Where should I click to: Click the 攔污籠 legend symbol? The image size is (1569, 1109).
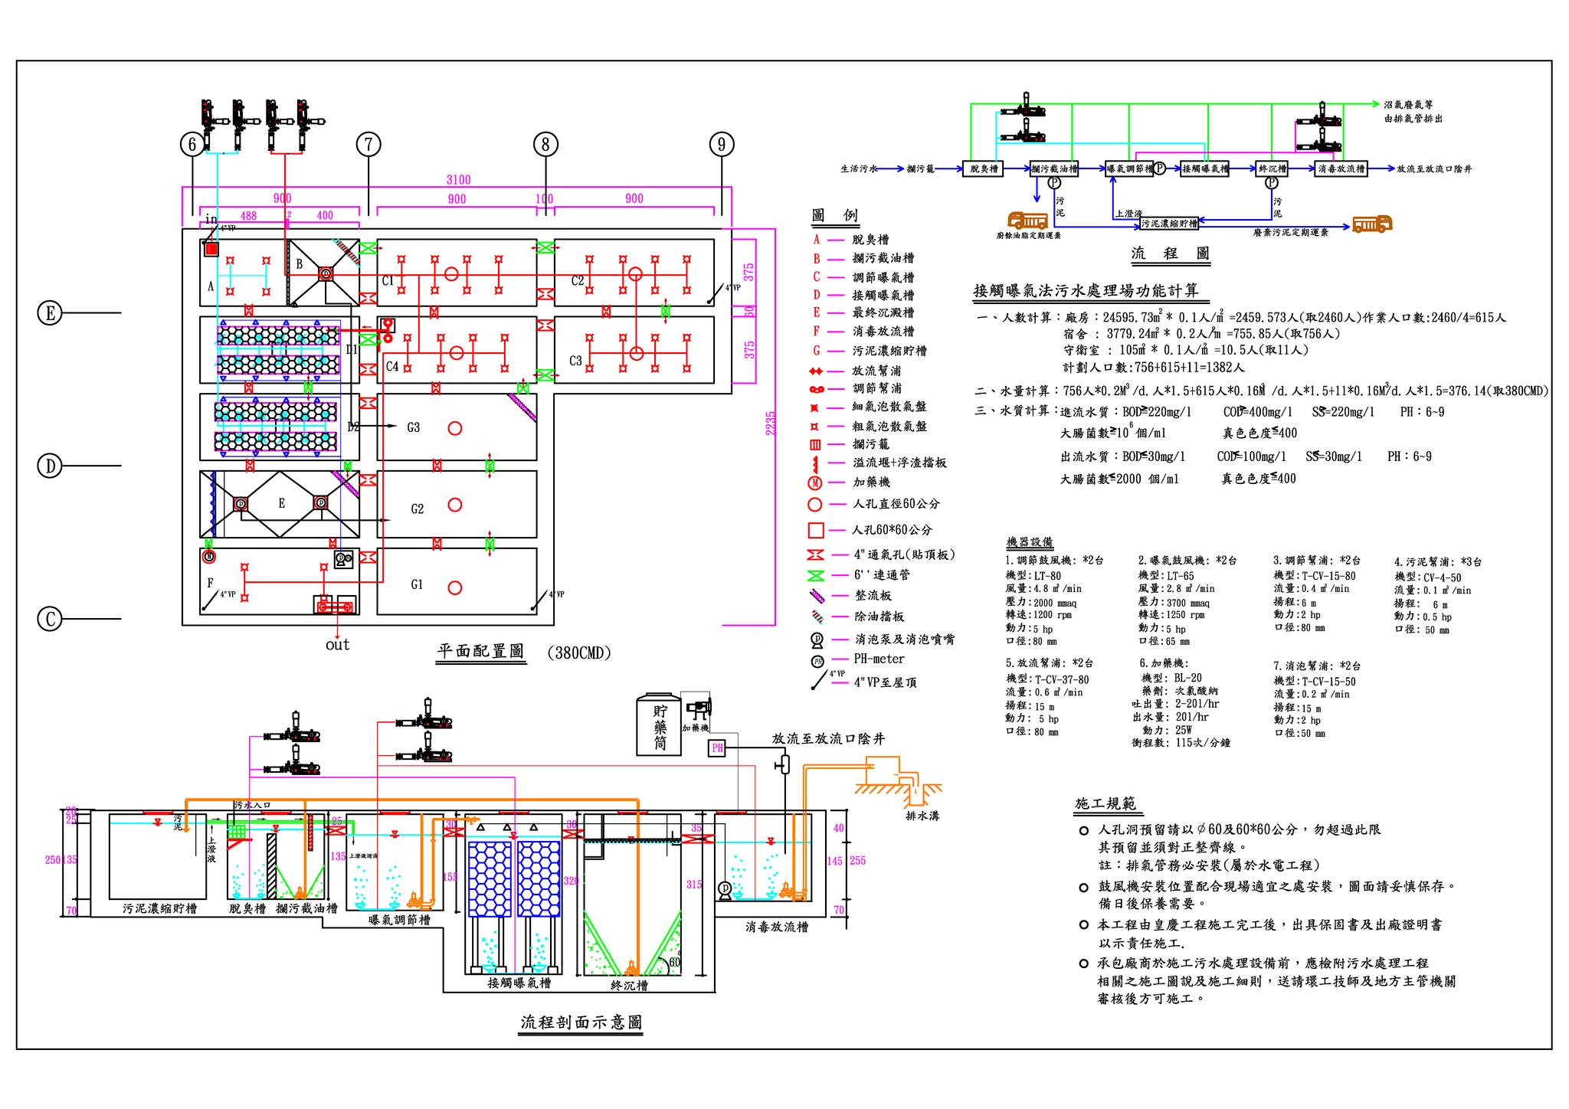[815, 444]
